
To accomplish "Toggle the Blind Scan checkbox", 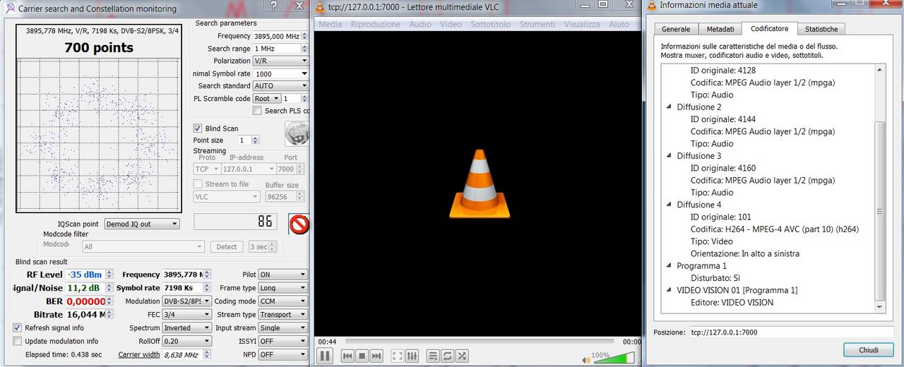I will point(198,128).
